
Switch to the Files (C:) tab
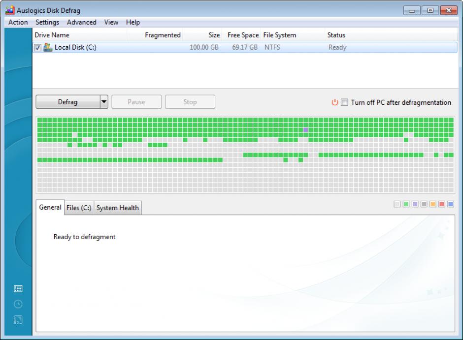coord(79,208)
